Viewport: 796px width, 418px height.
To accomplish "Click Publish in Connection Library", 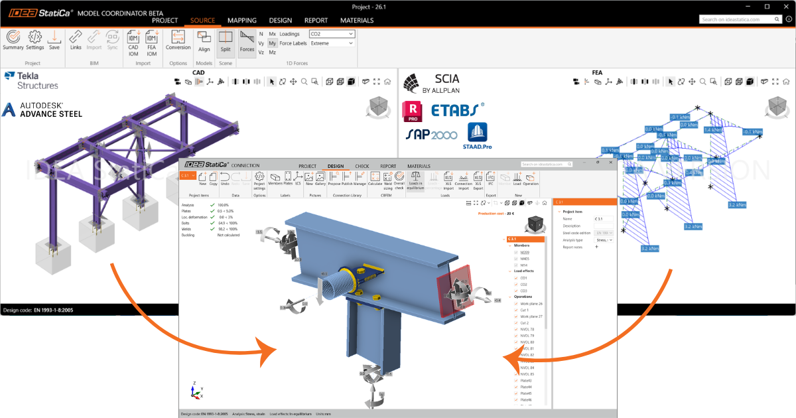I will pos(347,178).
